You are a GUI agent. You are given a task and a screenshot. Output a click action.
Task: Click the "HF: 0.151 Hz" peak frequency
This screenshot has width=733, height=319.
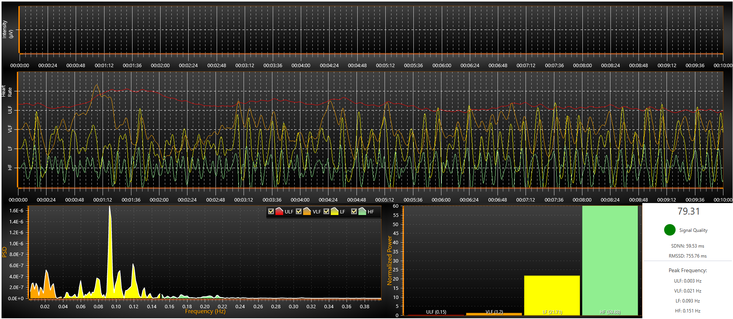click(x=688, y=311)
